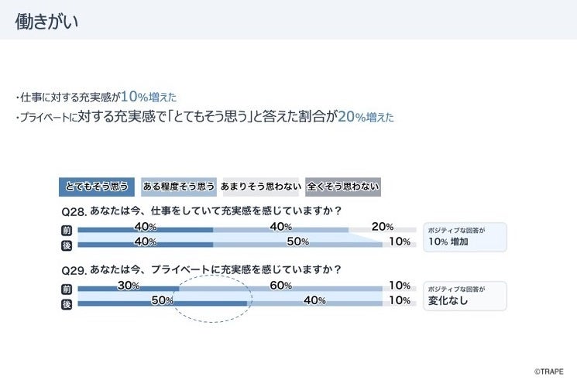The width and height of the screenshot is (577, 387).
Task: Select the ある程度そう思う legend box
Action: tap(178, 187)
